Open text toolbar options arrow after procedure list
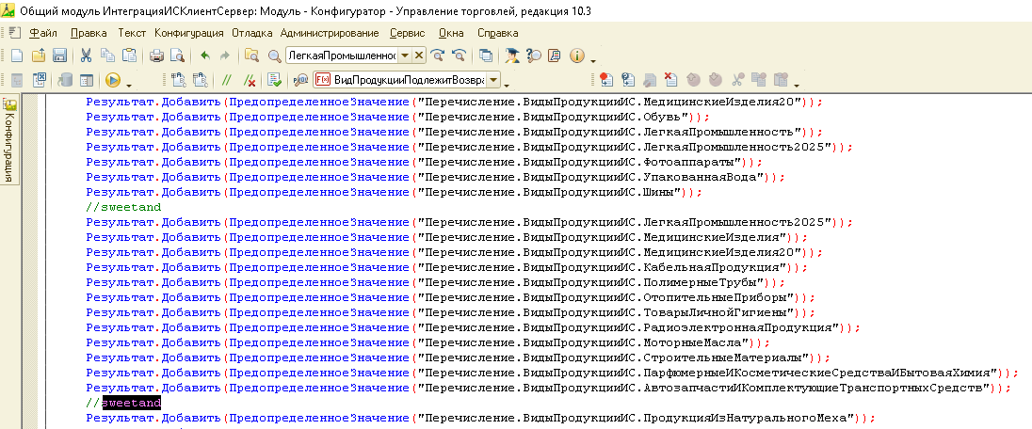Image resolution: width=1032 pixels, height=429 pixels. click(x=507, y=85)
